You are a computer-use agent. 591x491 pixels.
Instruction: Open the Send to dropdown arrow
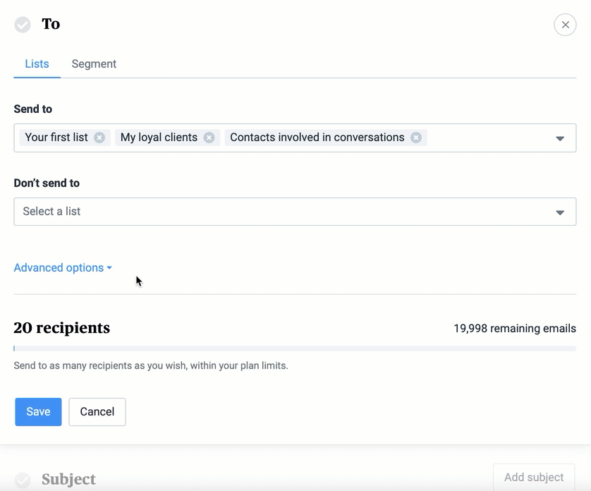[560, 138]
